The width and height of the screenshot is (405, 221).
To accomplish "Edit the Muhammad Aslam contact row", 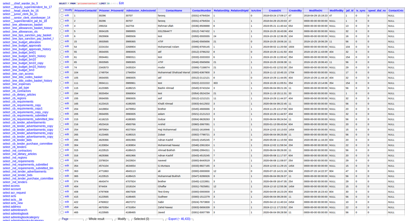I will pos(67,46).
